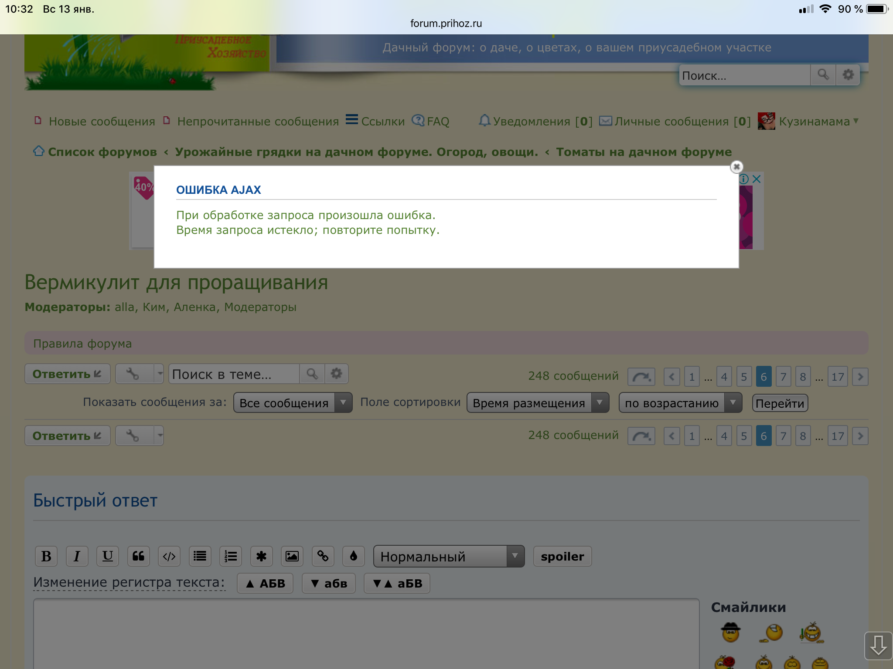The image size is (893, 669).
Task: Go to page 7 in the upper pagination
Action: (x=783, y=377)
